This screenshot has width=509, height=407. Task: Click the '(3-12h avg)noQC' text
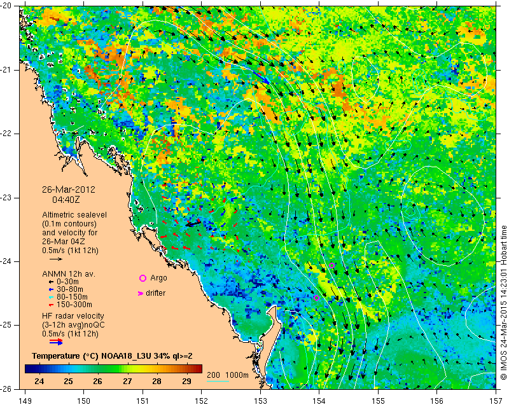(73, 324)
